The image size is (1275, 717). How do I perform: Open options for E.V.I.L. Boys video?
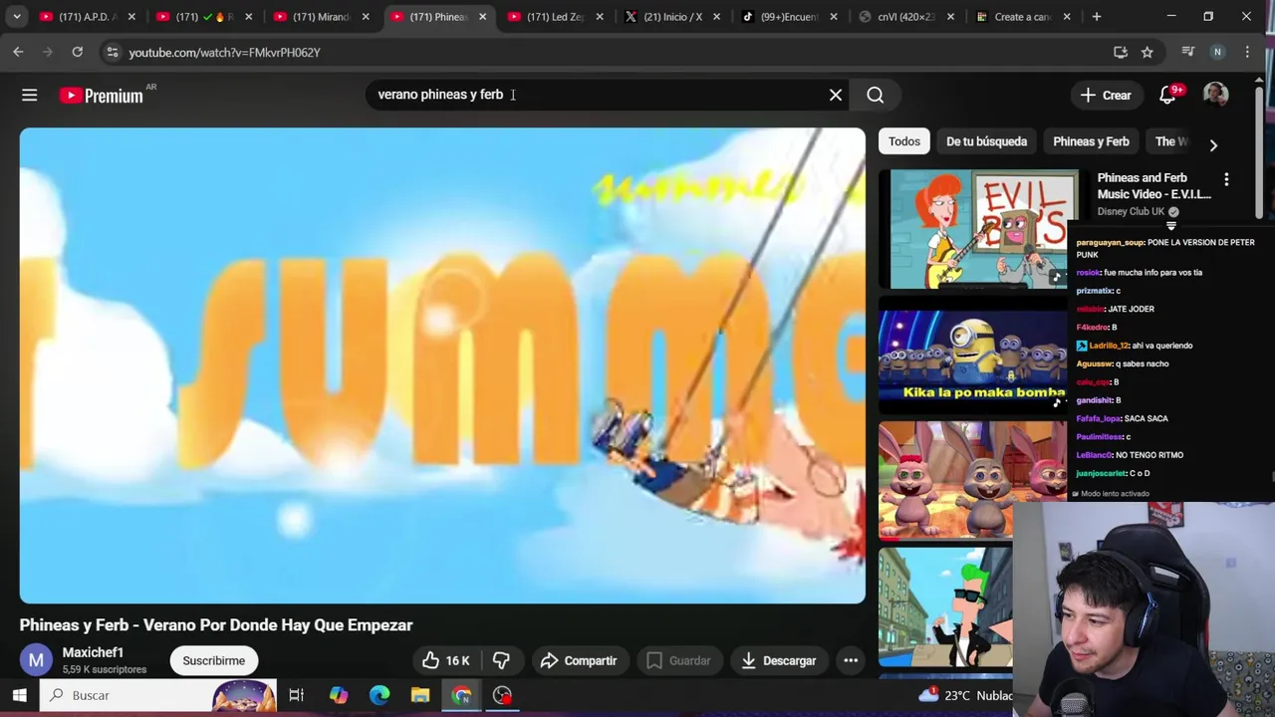[1226, 179]
